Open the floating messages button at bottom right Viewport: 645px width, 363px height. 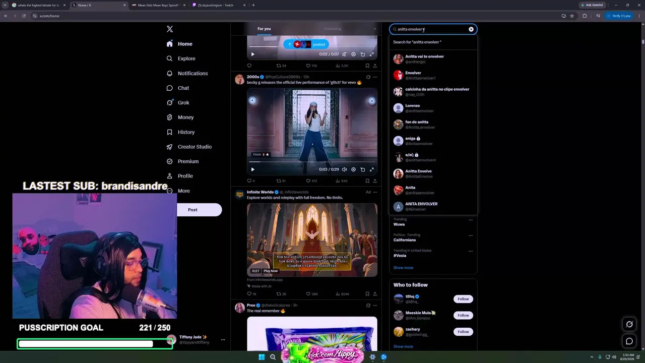pyautogui.click(x=629, y=341)
